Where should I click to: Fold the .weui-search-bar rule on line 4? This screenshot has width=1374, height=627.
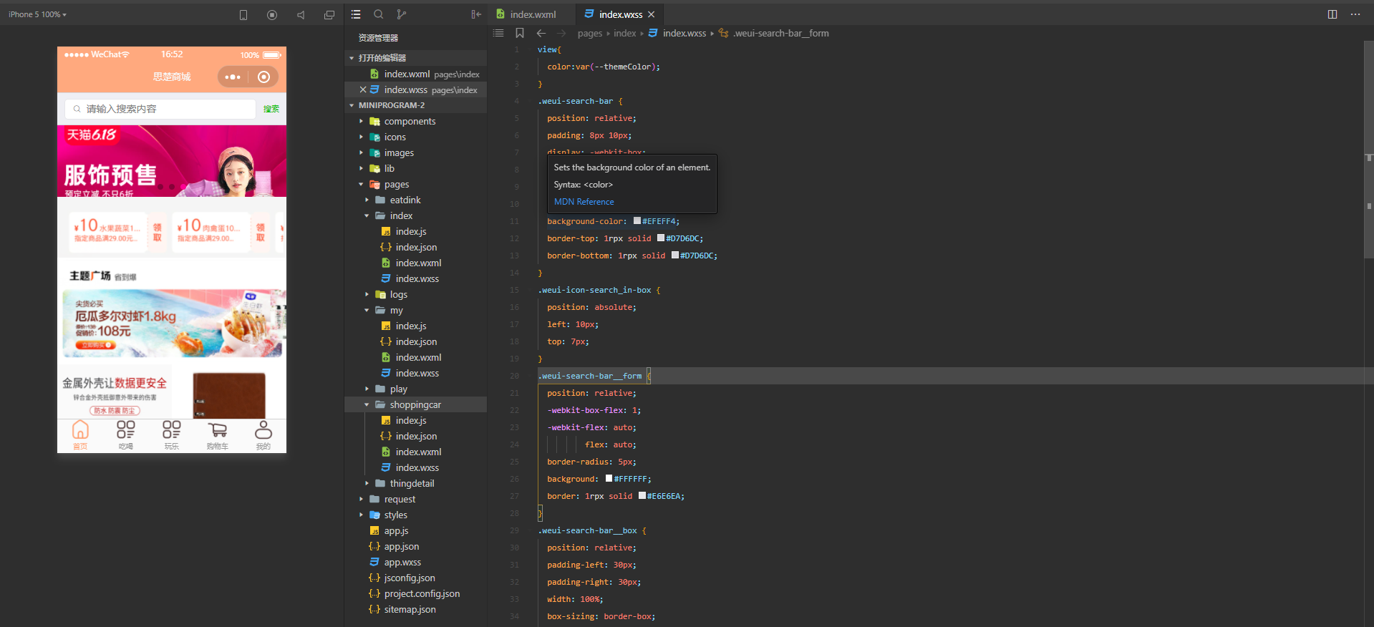[x=531, y=101]
